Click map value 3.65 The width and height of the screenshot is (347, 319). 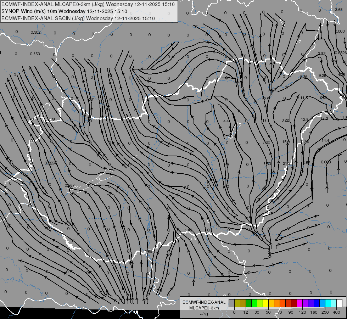click(339, 10)
